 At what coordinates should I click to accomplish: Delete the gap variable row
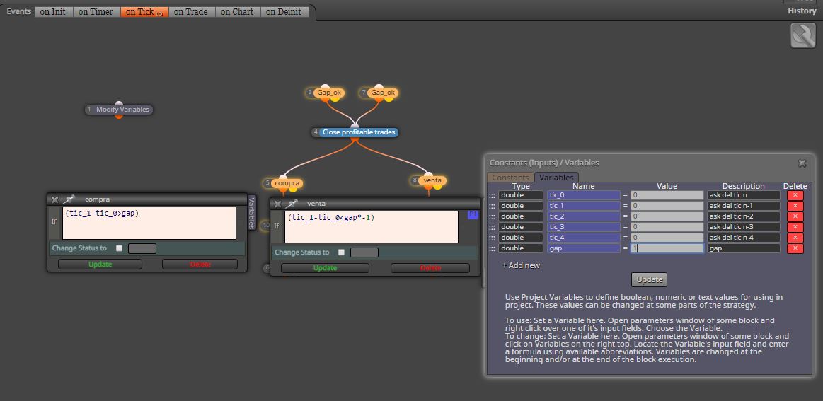pyautogui.click(x=795, y=248)
